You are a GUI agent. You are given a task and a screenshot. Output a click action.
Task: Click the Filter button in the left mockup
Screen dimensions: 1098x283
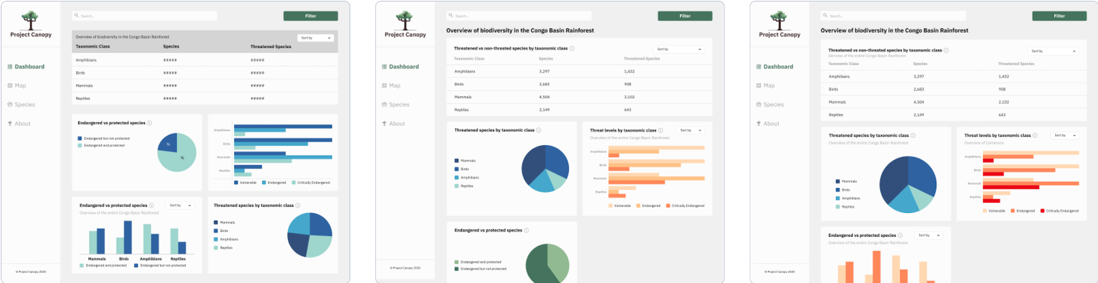[x=311, y=16]
